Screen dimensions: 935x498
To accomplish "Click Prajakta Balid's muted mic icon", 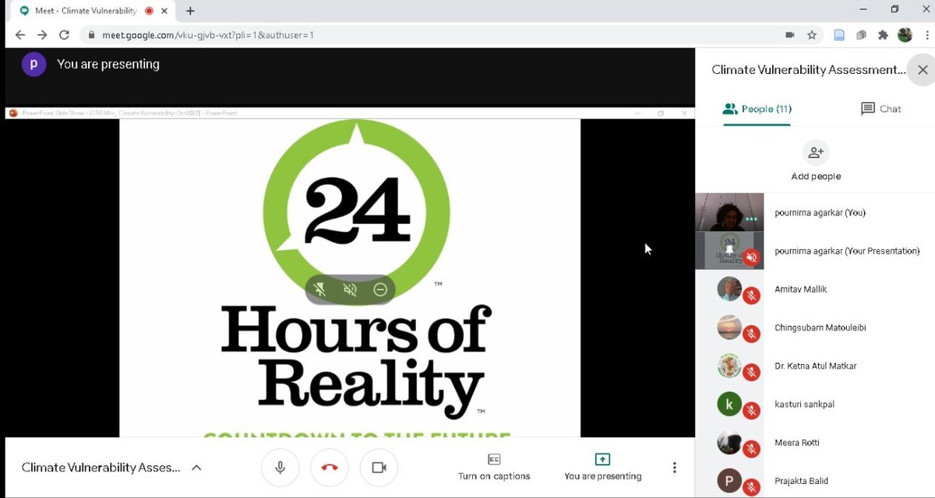I will click(x=751, y=487).
